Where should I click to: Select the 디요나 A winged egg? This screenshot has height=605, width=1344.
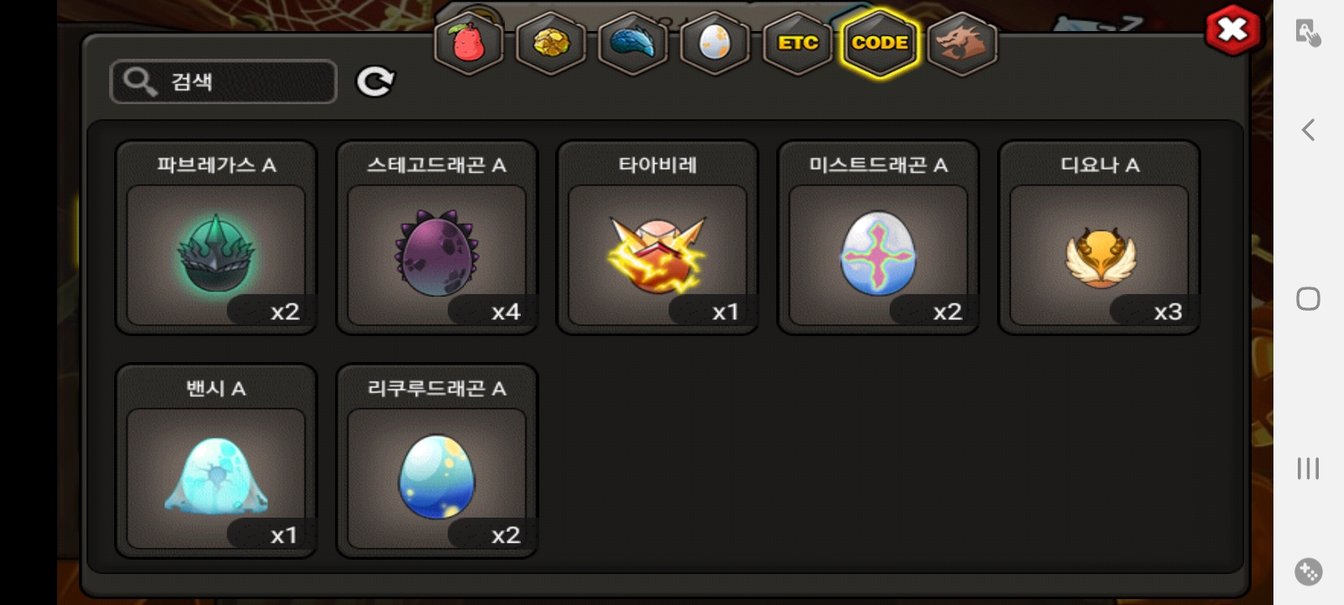[x=1100, y=238]
